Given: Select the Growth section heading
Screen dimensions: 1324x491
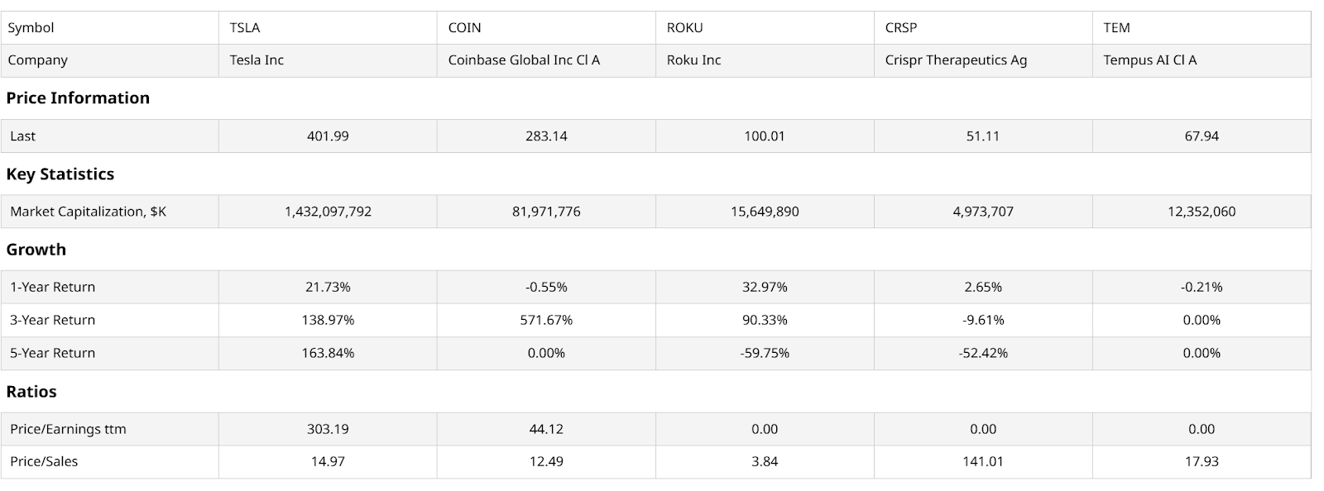Looking at the screenshot, I should (36, 250).
